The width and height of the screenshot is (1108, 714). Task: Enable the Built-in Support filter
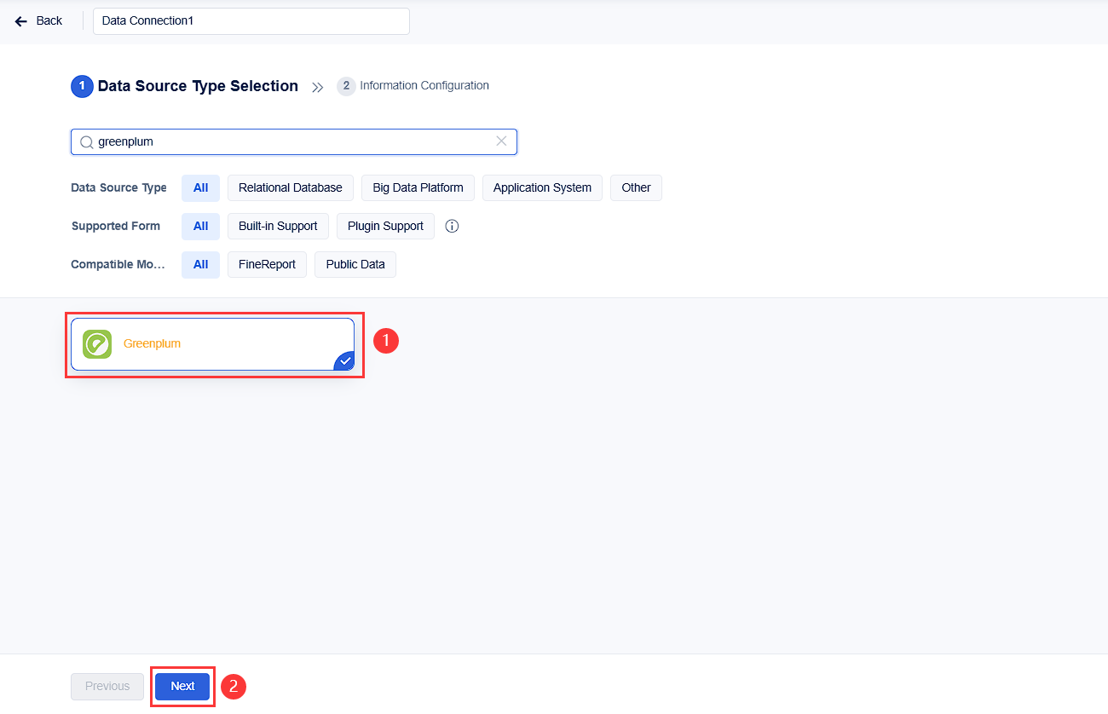click(278, 226)
